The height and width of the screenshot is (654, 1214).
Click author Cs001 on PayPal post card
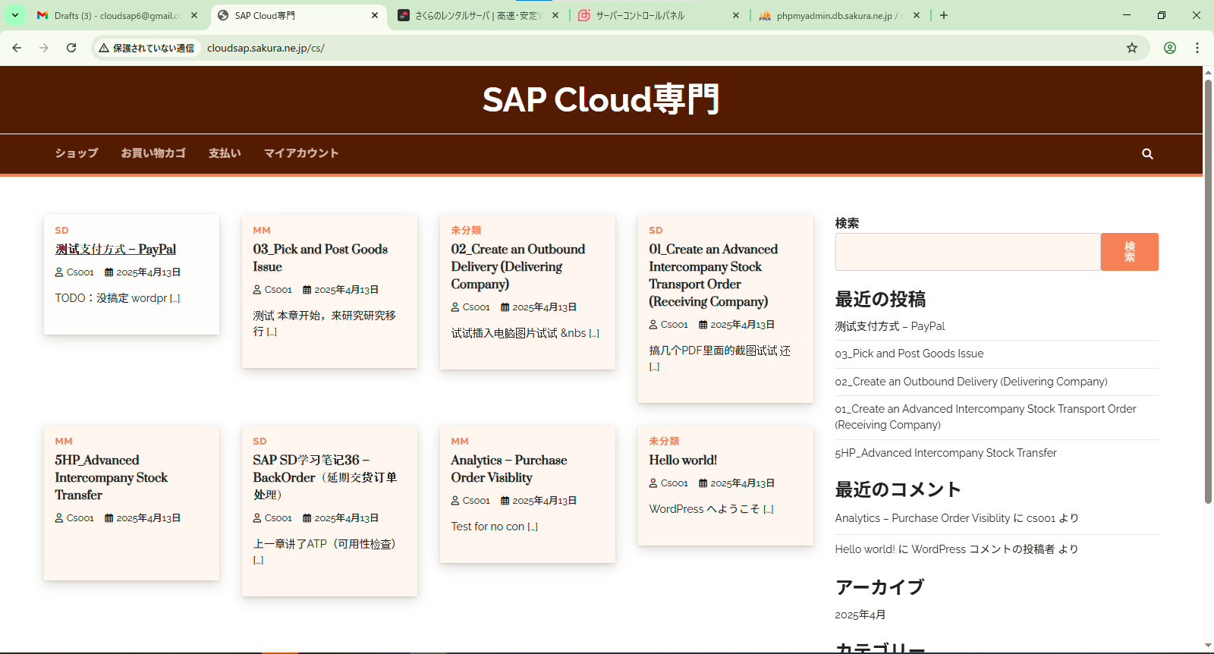coord(80,272)
